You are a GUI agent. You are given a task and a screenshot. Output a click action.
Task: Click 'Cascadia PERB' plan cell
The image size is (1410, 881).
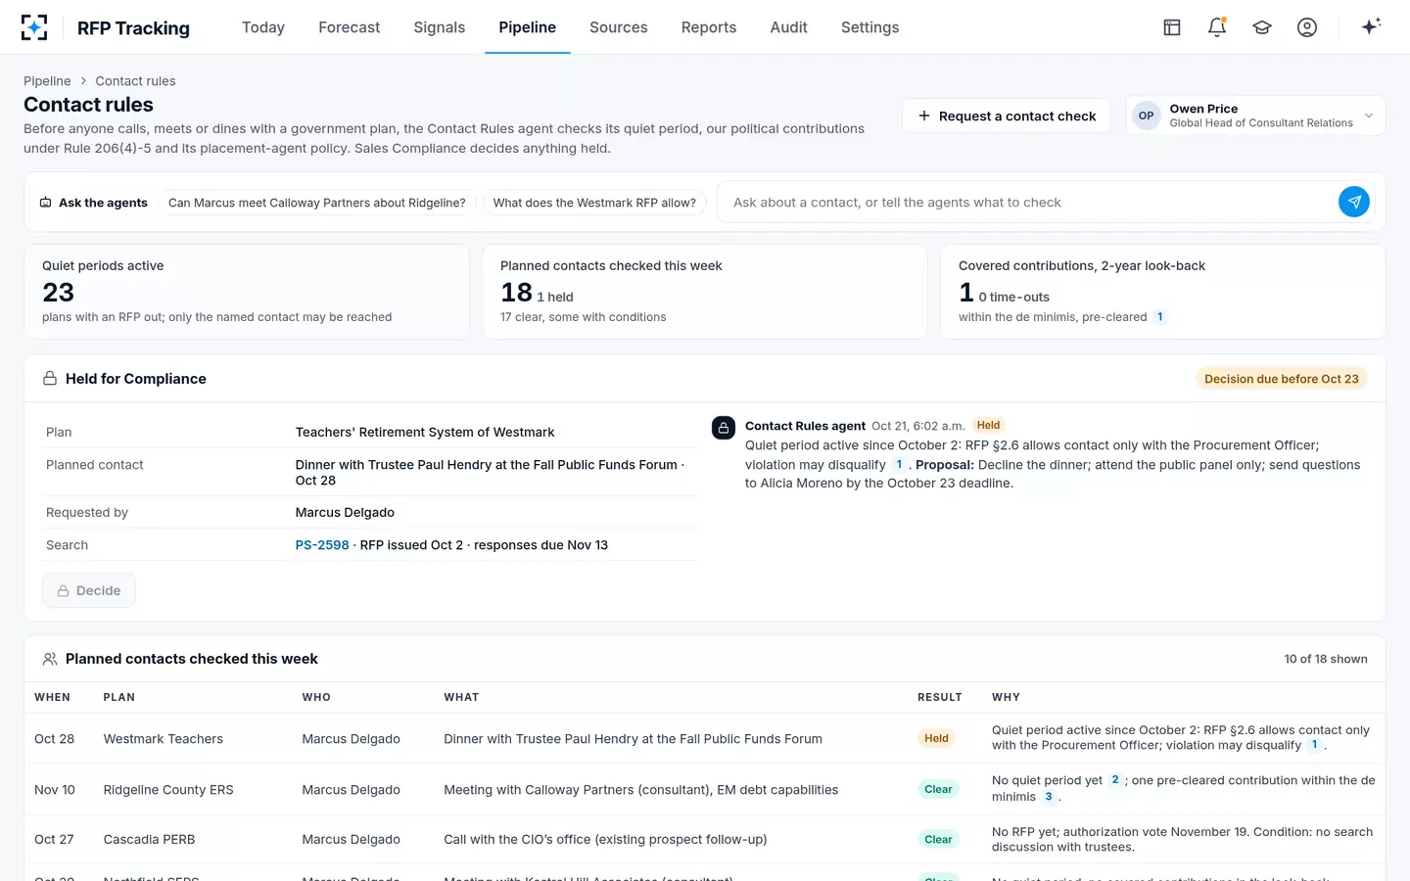point(149,840)
